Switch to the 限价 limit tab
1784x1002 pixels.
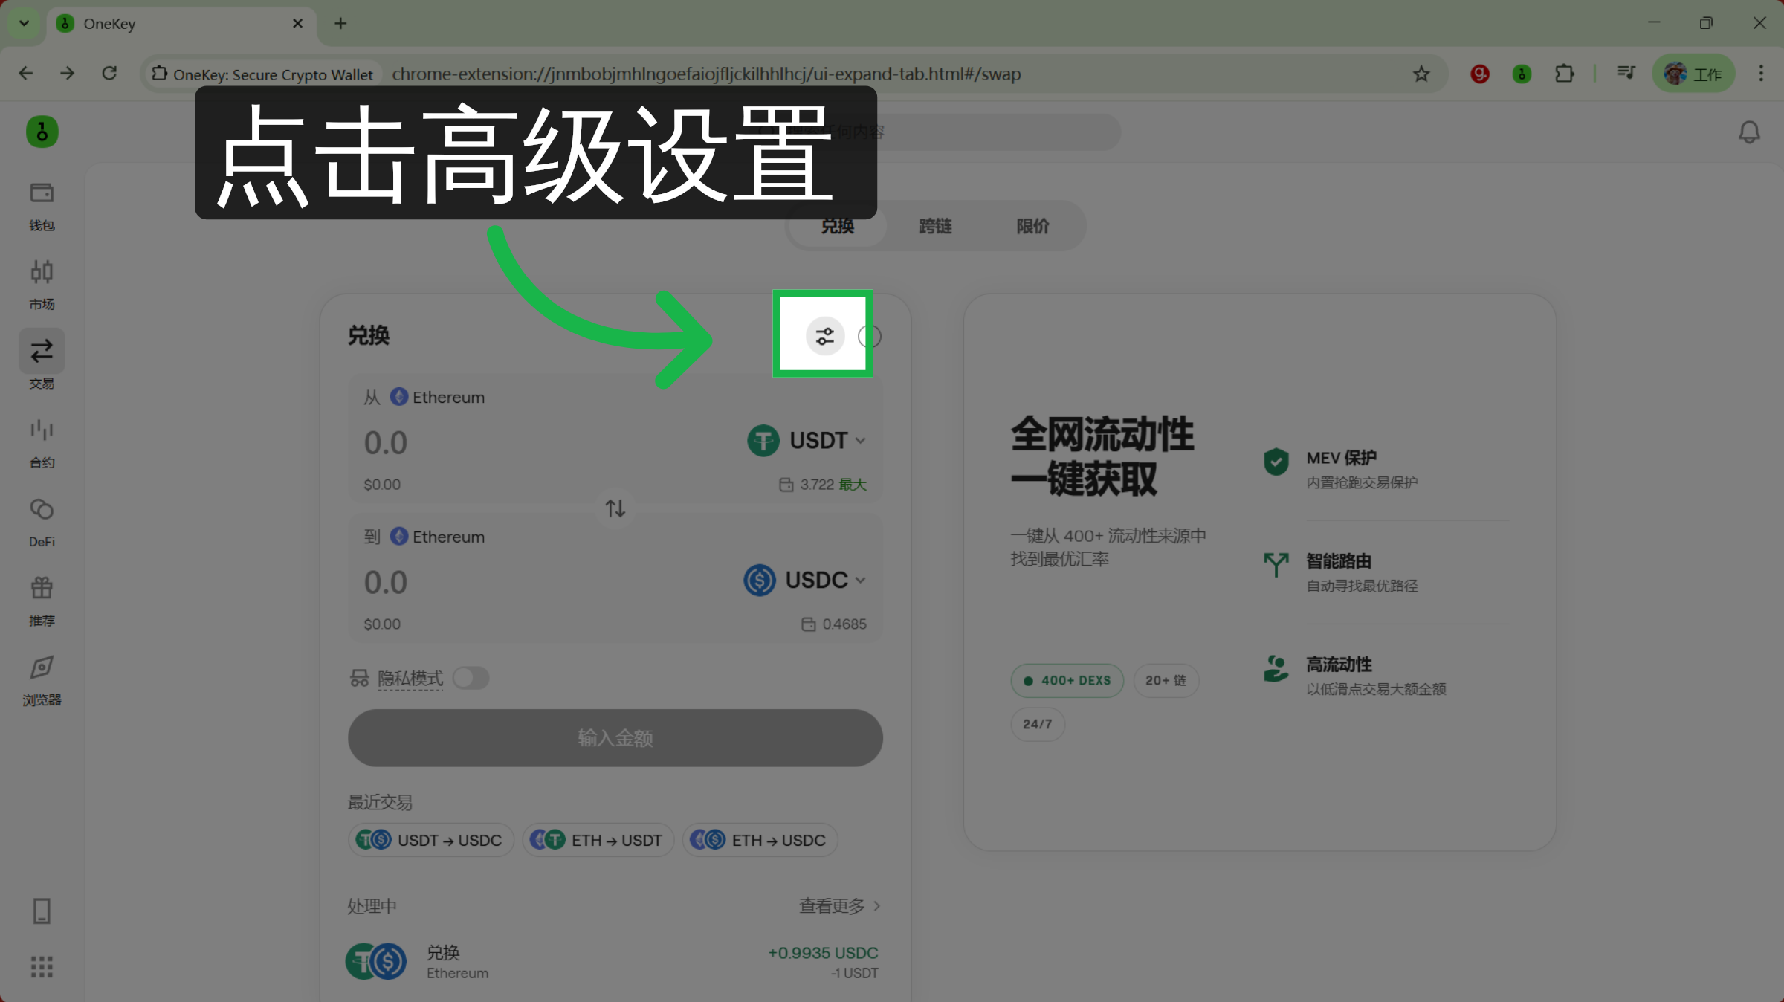pos(1032,226)
